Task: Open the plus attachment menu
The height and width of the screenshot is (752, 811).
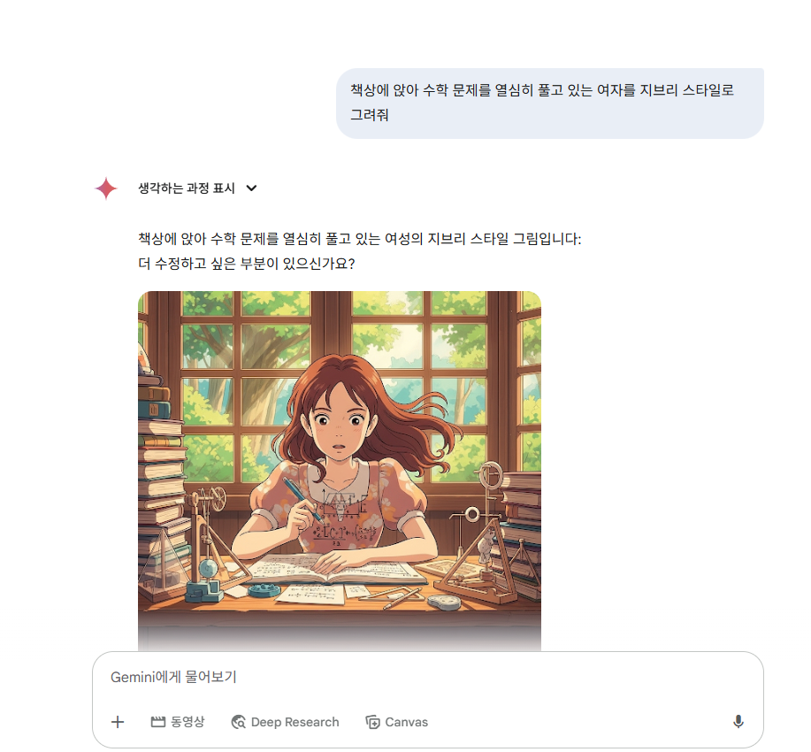Action: pos(118,721)
